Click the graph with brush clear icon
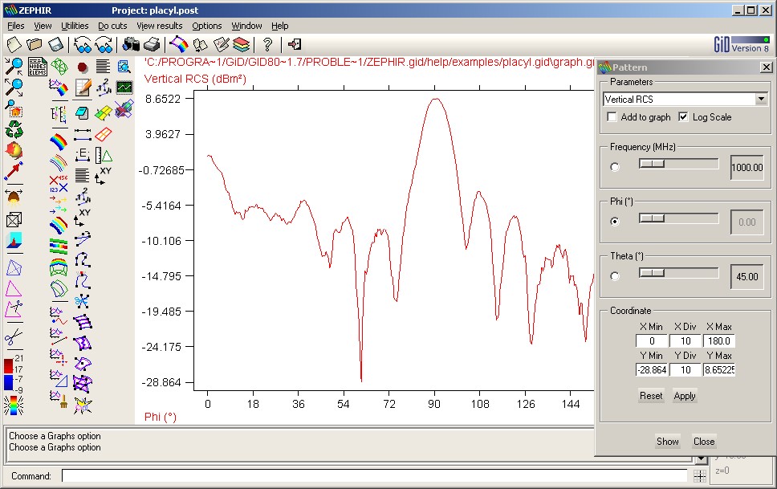Image resolution: width=777 pixels, height=489 pixels. click(x=59, y=399)
